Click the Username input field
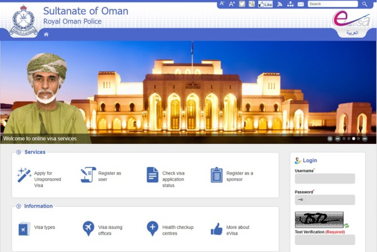377x252 pixels. (325, 179)
